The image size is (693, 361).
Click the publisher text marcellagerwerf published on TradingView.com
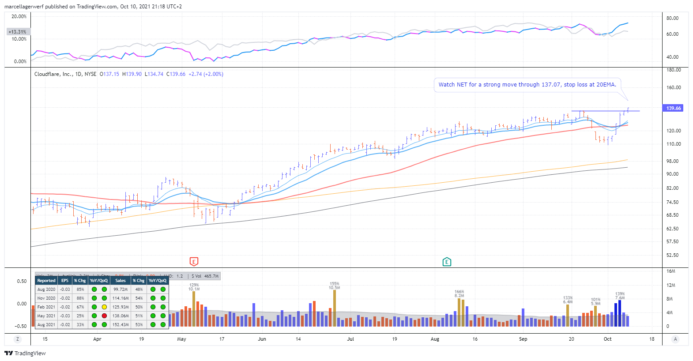click(61, 7)
